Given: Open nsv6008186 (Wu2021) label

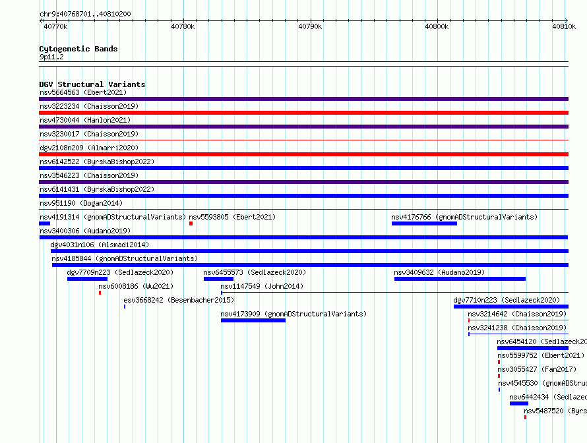Looking at the screenshot, I should click(x=136, y=286).
